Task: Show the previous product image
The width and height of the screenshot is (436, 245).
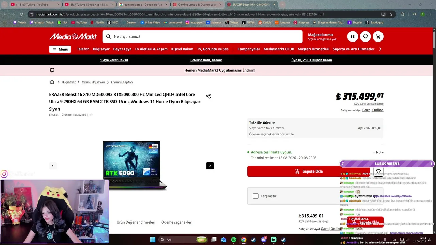Action: click(x=53, y=166)
